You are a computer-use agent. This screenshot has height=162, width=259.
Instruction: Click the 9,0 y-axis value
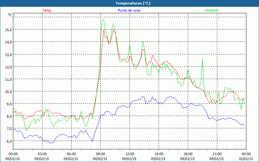tap(9, 104)
